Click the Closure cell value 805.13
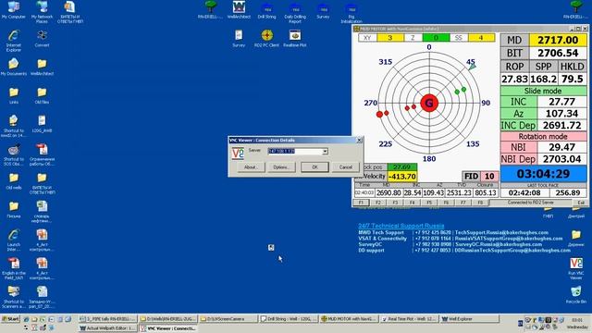The image size is (592, 333). 486,193
